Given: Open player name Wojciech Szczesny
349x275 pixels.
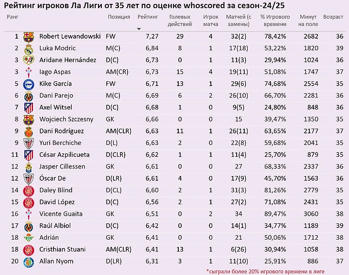Looking at the screenshot, I should click(66, 119).
